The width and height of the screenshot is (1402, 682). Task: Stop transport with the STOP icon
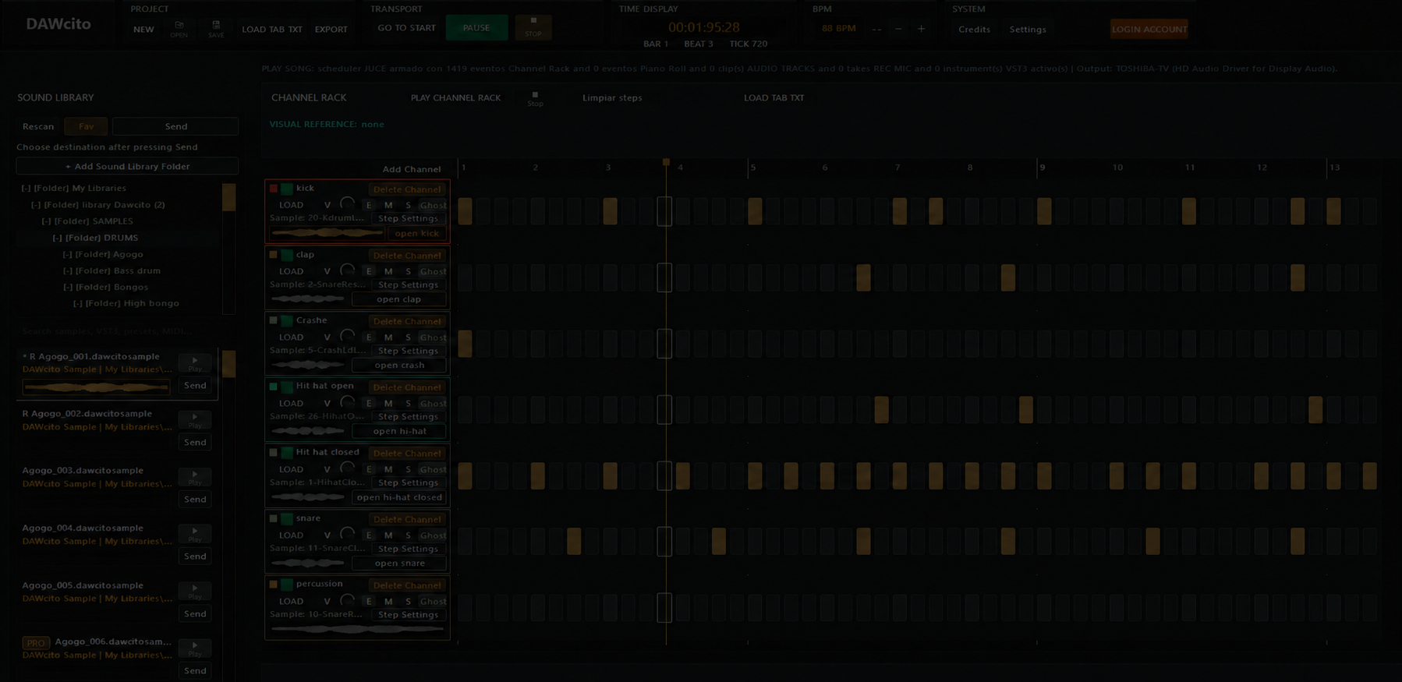pos(533,27)
